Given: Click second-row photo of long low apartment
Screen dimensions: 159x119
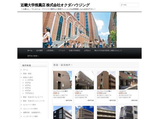Looking at the screenshot, I should coord(106,112).
